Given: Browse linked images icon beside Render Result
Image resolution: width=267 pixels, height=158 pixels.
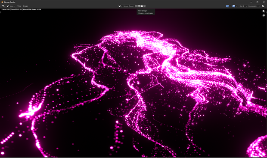Looking at the screenshot, I should [x=120, y=6].
